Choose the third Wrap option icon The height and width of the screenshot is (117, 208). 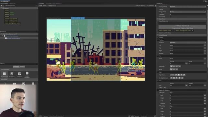click(x=176, y=69)
